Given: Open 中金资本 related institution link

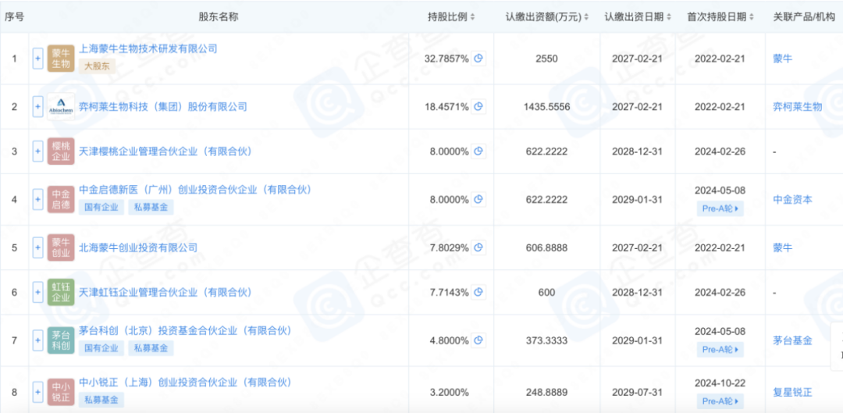Looking at the screenshot, I should coord(792,200).
